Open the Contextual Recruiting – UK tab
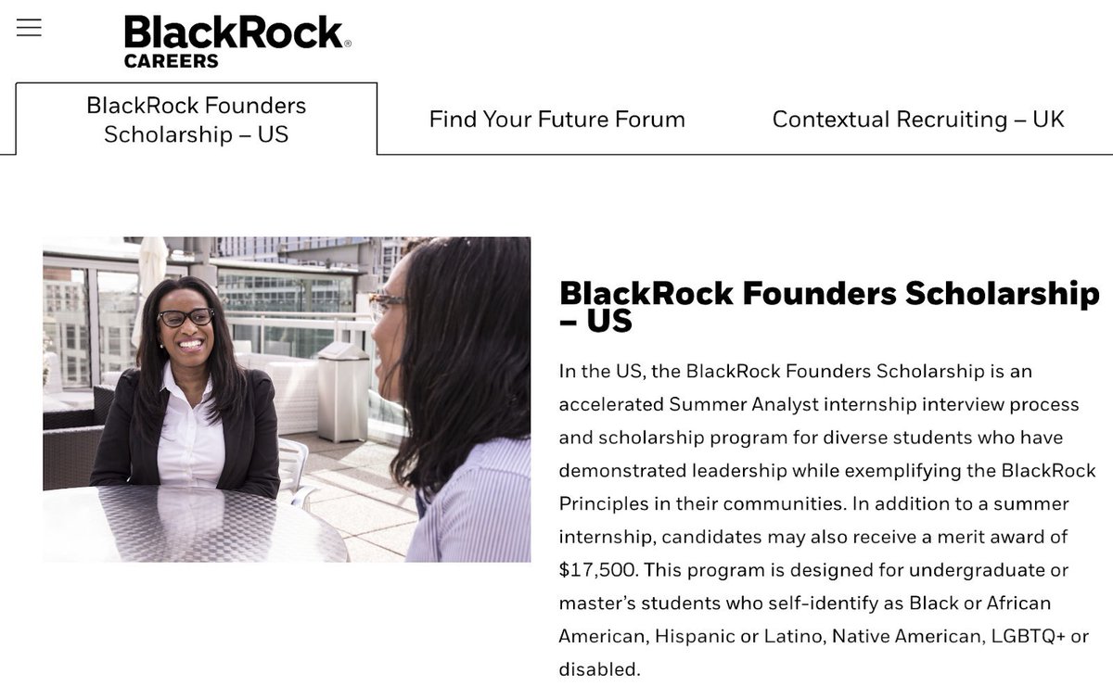 point(917,120)
